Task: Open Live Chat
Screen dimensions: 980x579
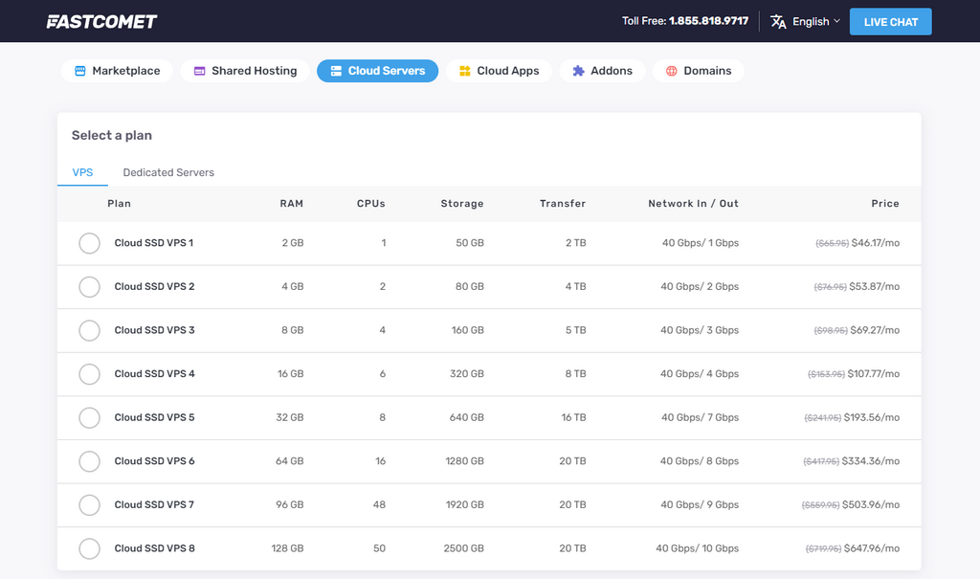Action: 890,21
